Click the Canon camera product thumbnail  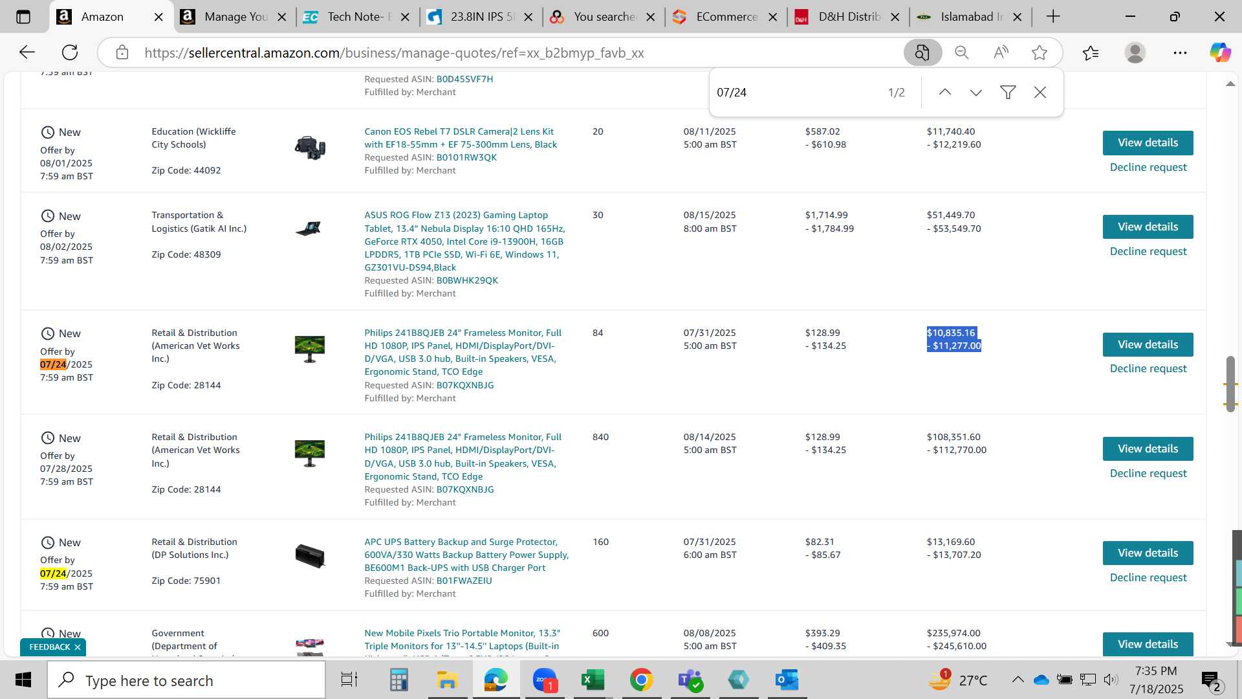310,148
